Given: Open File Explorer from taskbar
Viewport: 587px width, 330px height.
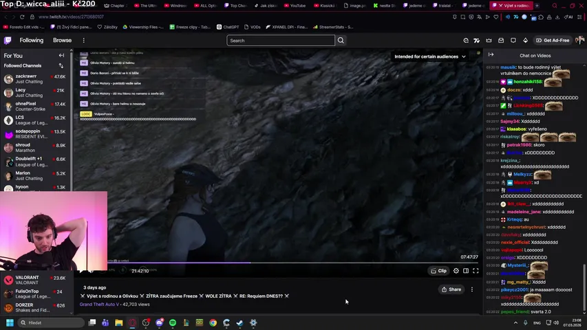Looking at the screenshot, I should click(118, 322).
